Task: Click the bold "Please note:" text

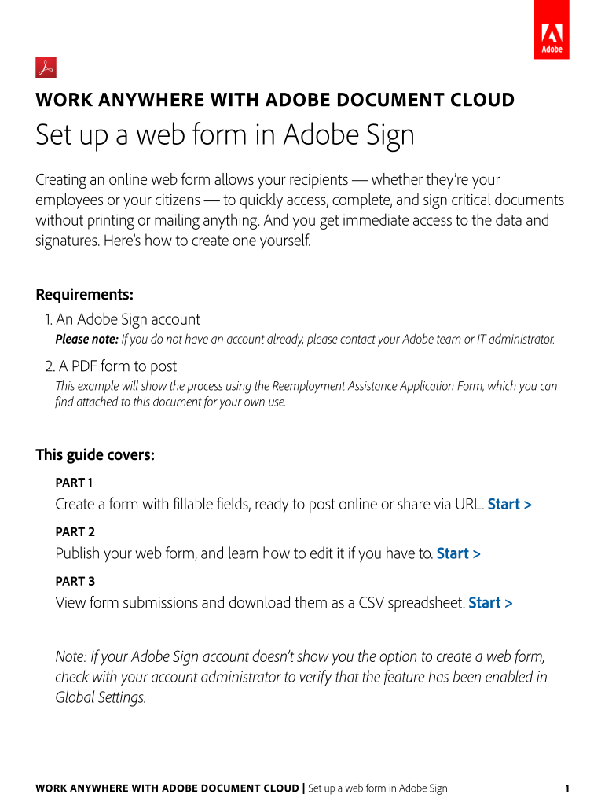Action: click(86, 340)
